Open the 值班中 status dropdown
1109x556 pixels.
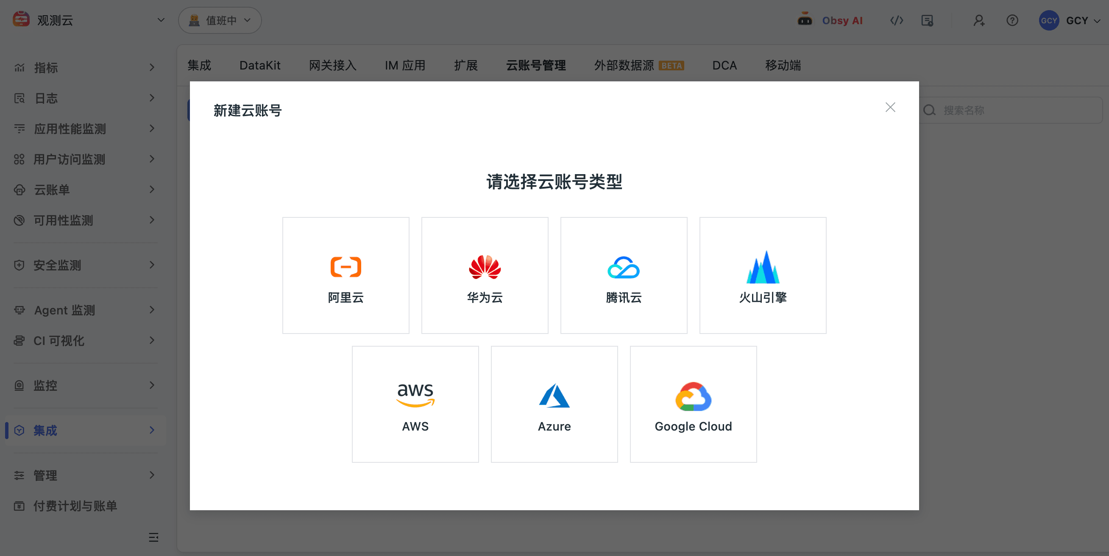[x=220, y=20]
